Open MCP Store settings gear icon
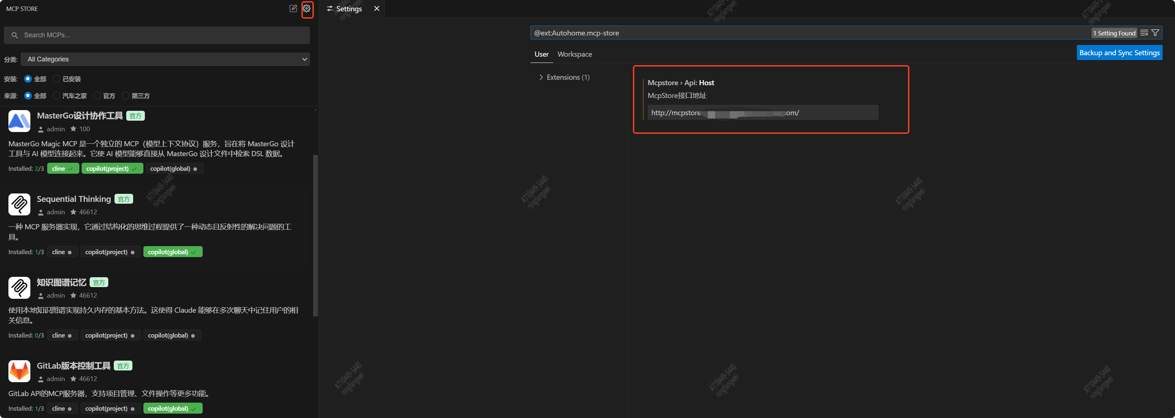Viewport: 1175px width, 418px height. 307,9
